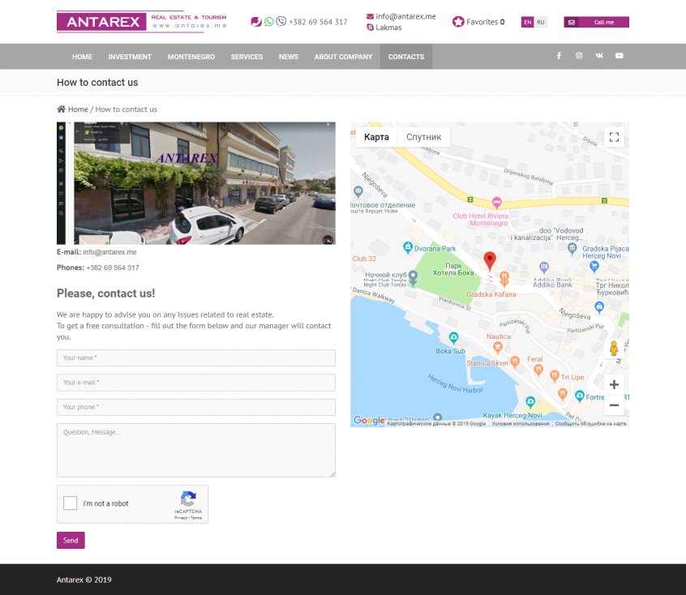Open the Facebook icon in navigation bar
Image resolution: width=686 pixels, height=595 pixels.
558,56
